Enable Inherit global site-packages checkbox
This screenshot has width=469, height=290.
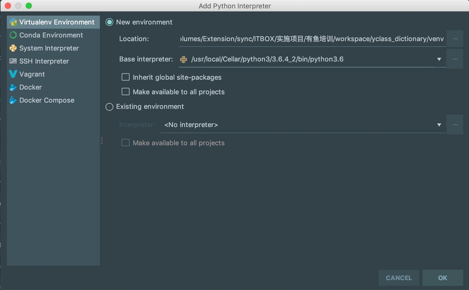[126, 77]
